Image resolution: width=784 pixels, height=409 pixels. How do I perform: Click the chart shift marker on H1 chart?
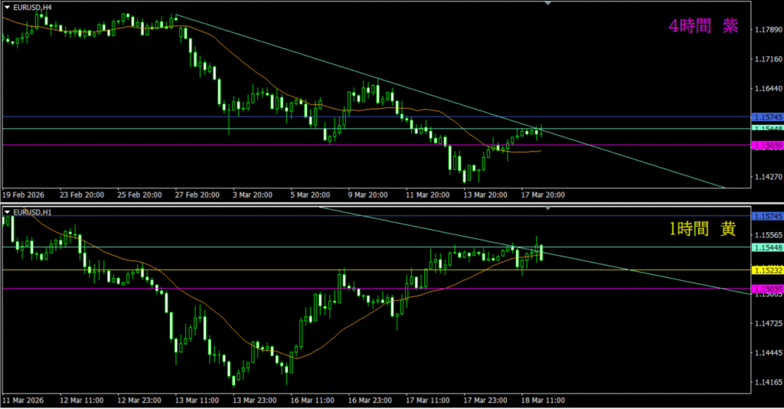pos(547,208)
